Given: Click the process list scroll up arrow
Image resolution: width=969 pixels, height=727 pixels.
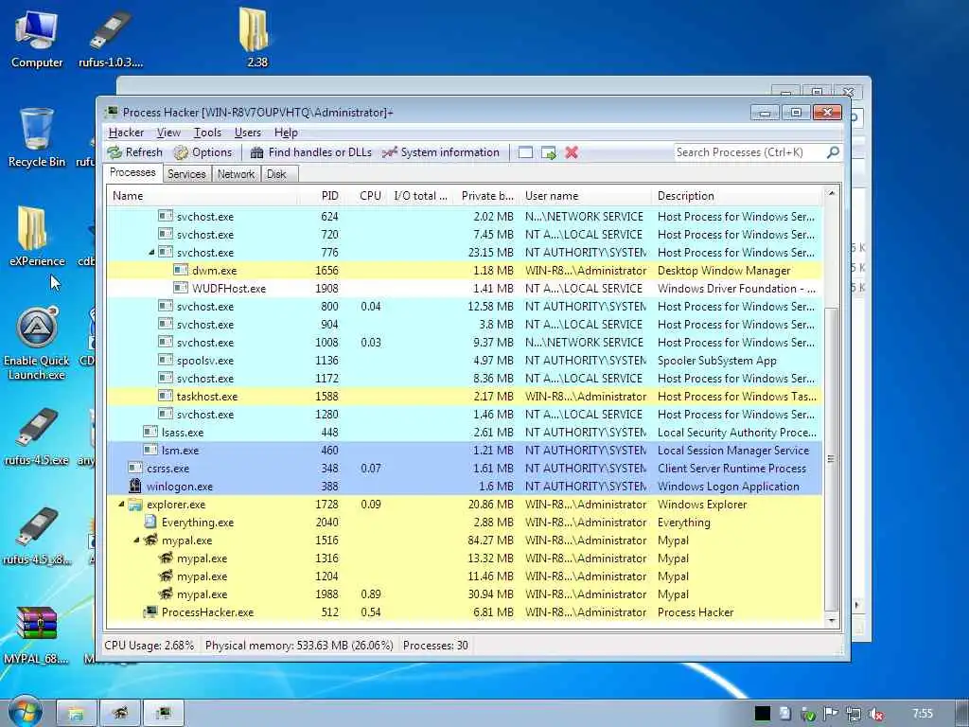Looking at the screenshot, I should point(831,193).
